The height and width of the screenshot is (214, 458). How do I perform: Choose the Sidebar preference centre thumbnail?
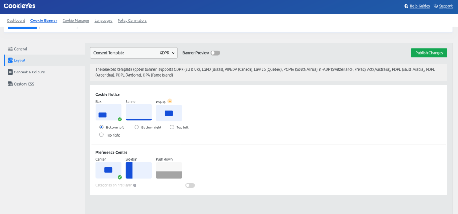point(139,170)
